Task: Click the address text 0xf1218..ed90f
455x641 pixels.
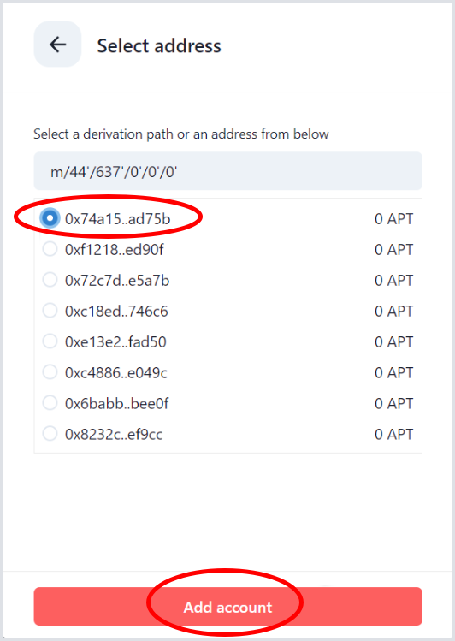Action: click(115, 249)
